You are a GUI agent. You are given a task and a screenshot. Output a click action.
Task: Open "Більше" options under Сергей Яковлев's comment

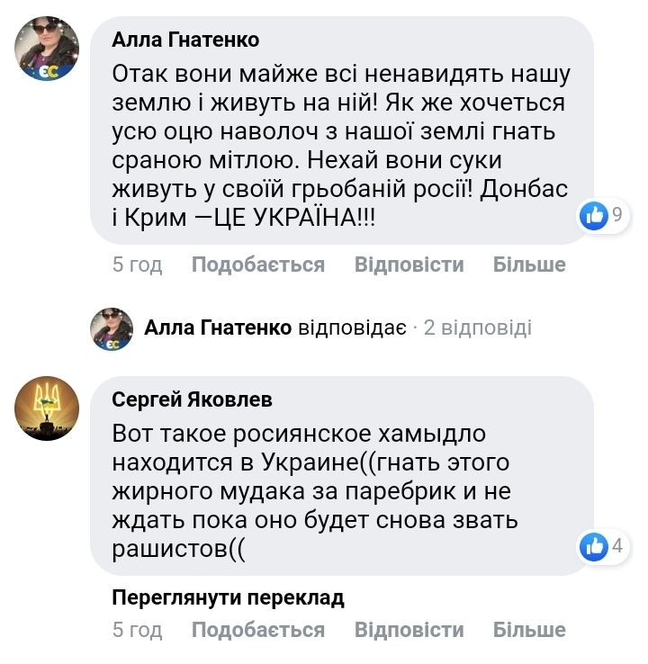529,630
